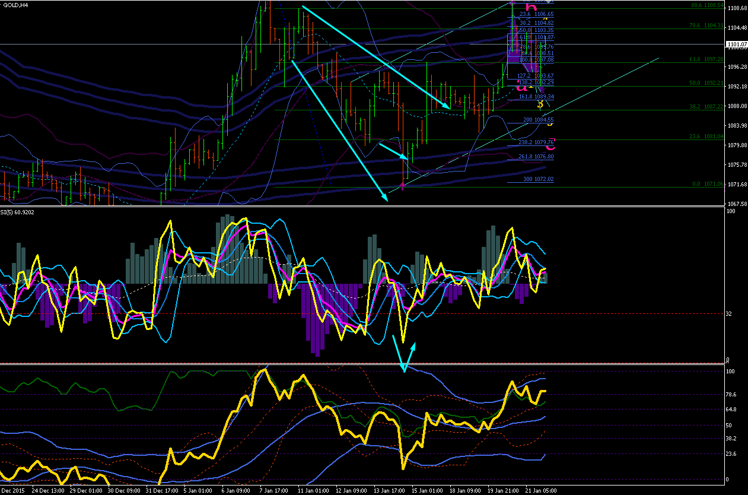Click the blue Fibonacci label 23.6 1106.65
The height and width of the screenshot is (495, 748).
(x=537, y=14)
